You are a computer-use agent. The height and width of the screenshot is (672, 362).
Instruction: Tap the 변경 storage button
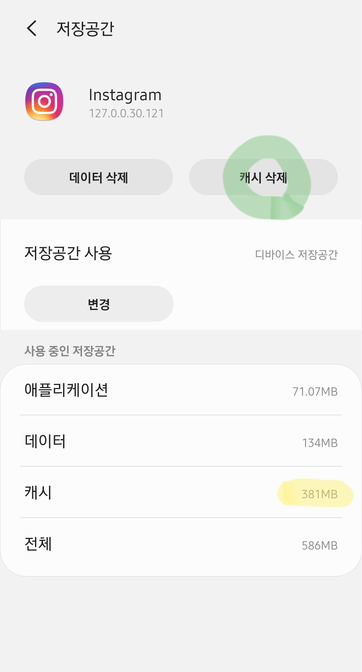99,304
